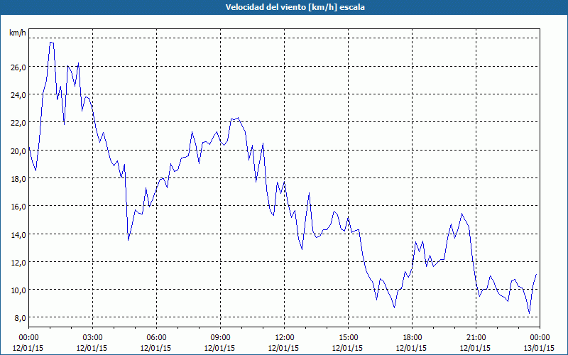The image size is (568, 355).
Task: Select the 8,0 y-axis value
Action: (x=20, y=318)
